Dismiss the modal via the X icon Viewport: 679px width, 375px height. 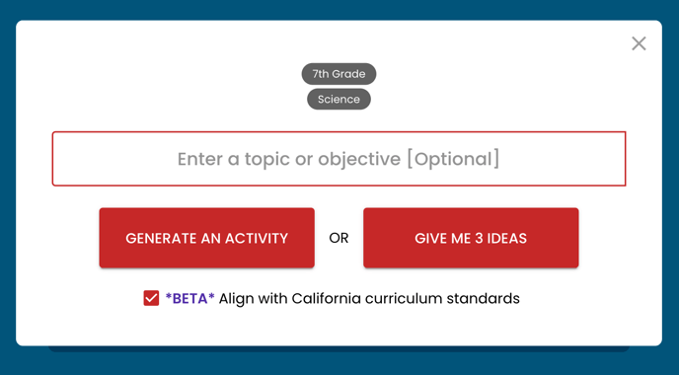(639, 43)
